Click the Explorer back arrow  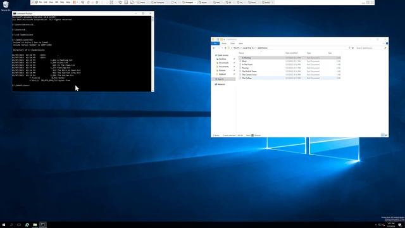point(214,48)
